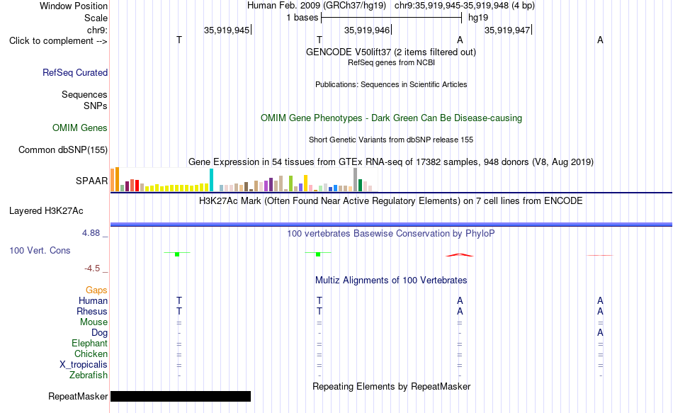Click the chr9: ruler label
The image size is (673, 413).
[x=98, y=30]
